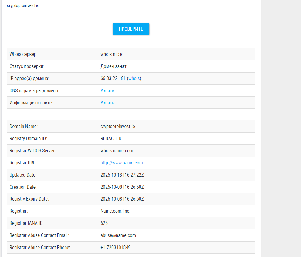This screenshot has height=257, width=301.
Task: Click the IP address 66.33.22.181
Action: point(113,79)
